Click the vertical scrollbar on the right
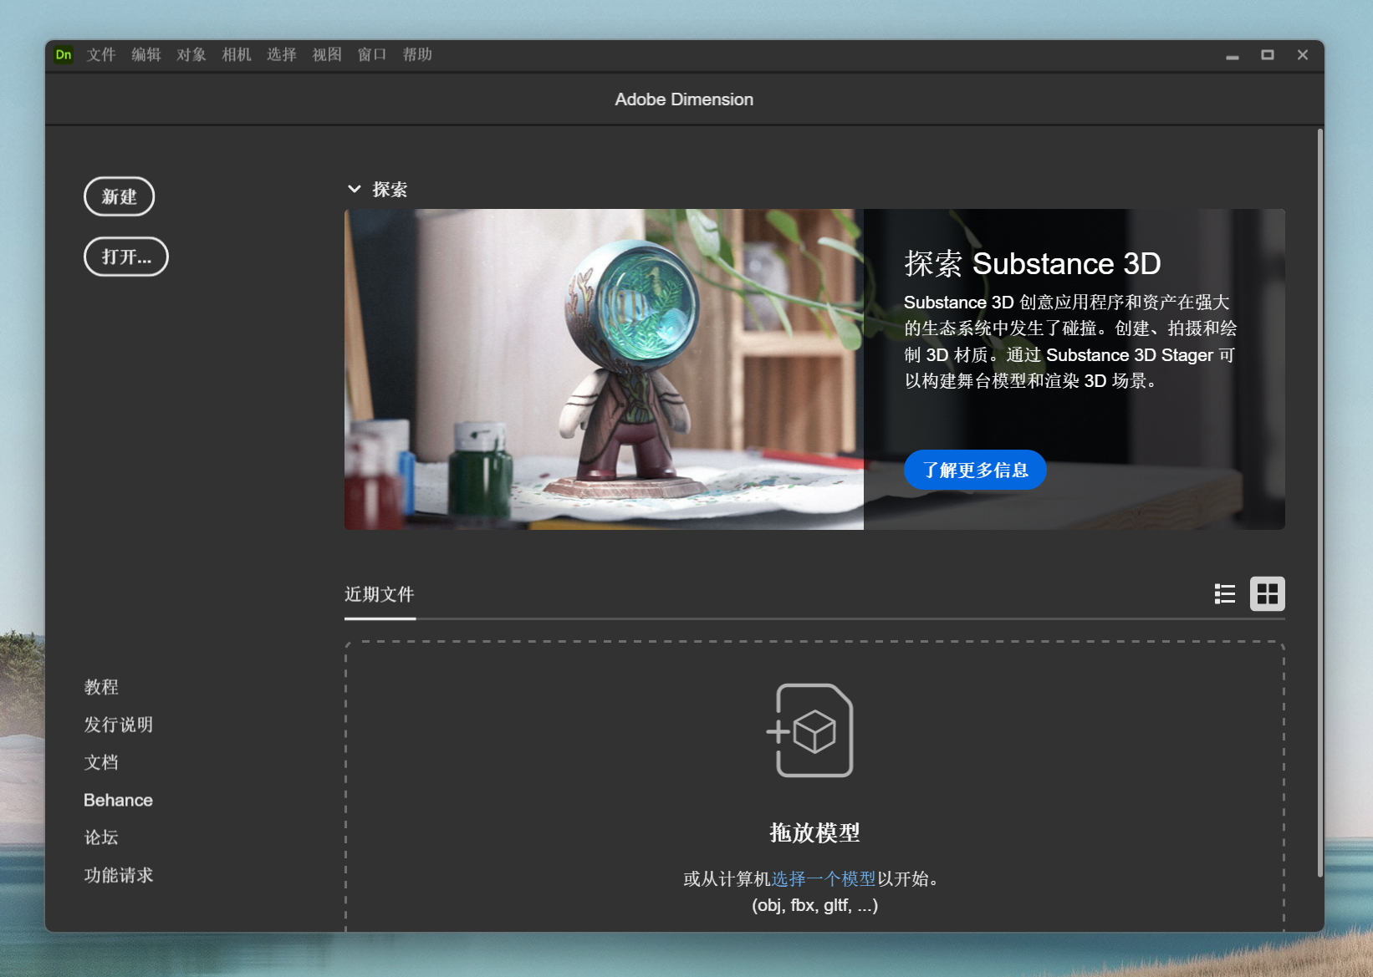 [1320, 501]
